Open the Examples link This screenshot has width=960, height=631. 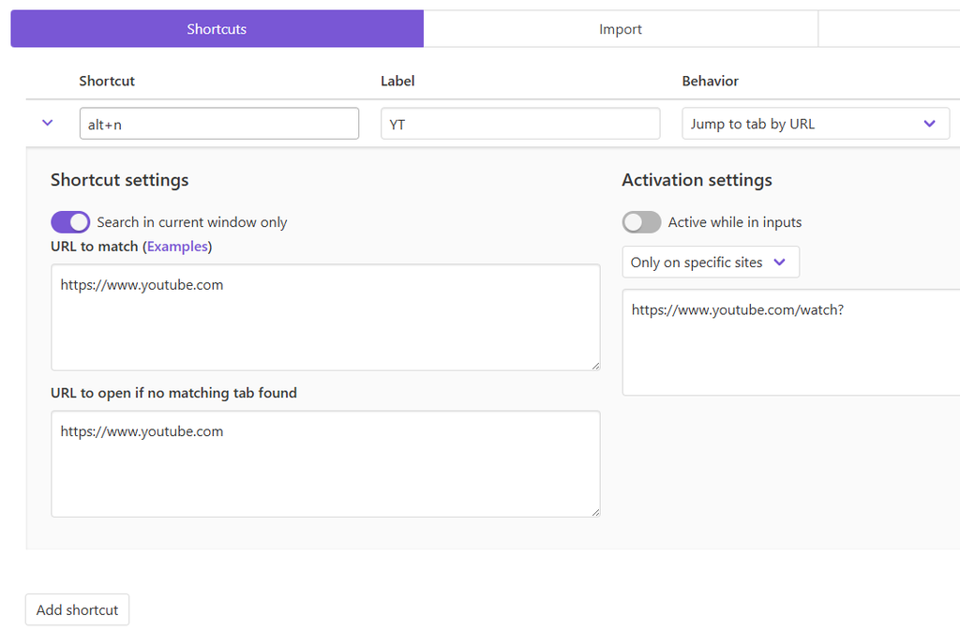pos(177,247)
